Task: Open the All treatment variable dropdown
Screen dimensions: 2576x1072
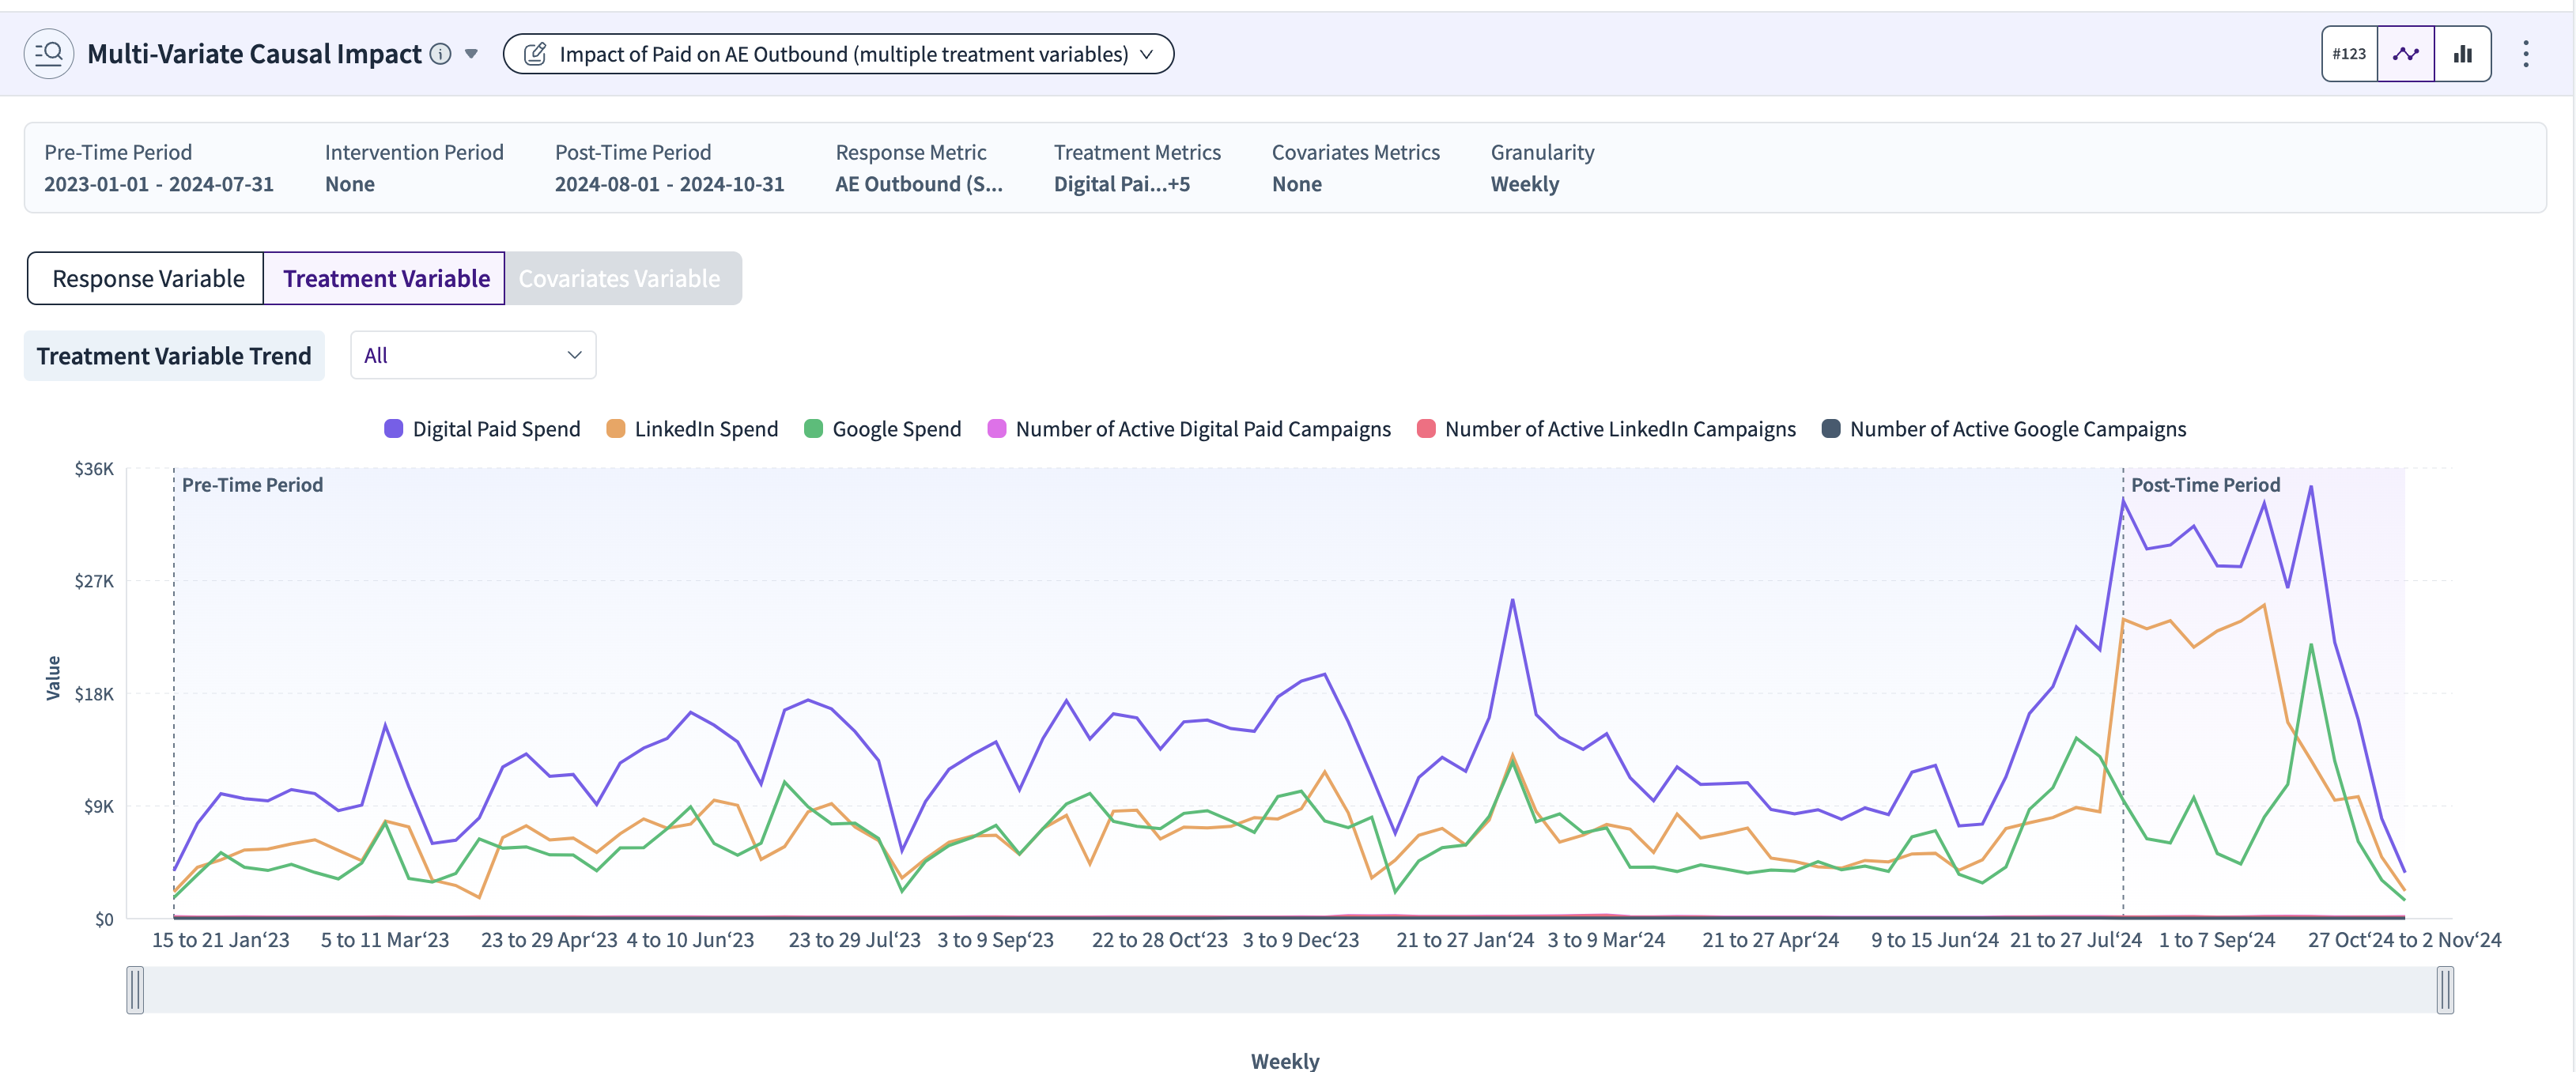Action: coord(473,355)
